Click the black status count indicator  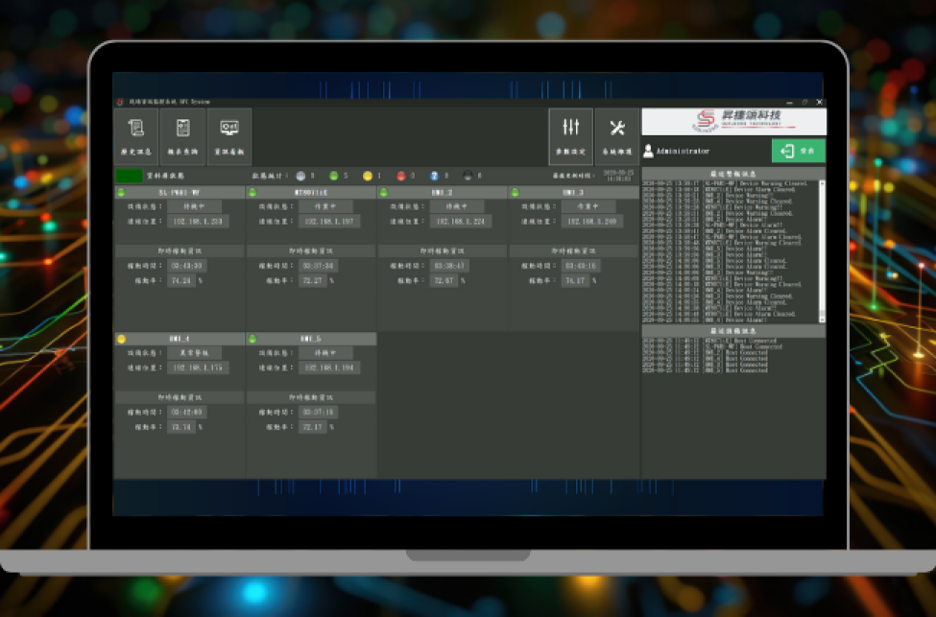click(x=468, y=177)
